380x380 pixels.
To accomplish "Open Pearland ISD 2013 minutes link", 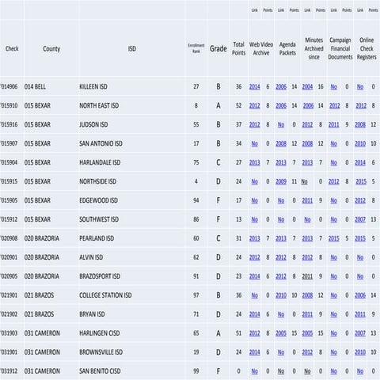I will tap(307, 238).
